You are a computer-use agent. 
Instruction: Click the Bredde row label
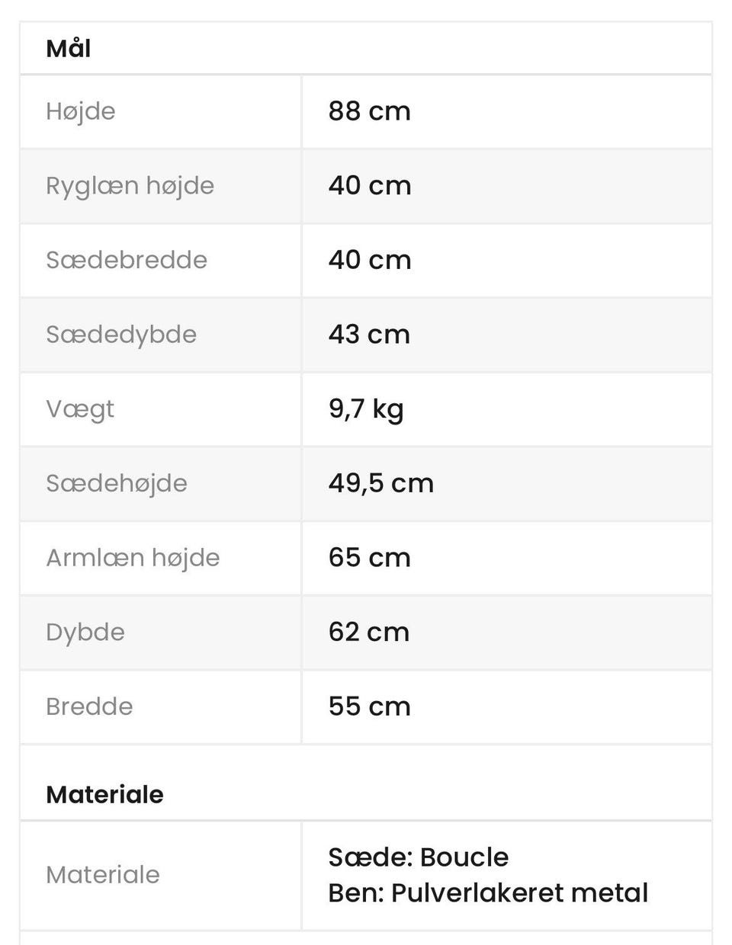(89, 706)
